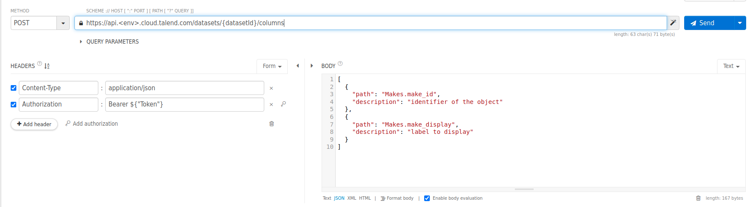Click the magic wand icon beside URL
Screen dimensions: 753x207
673,23
